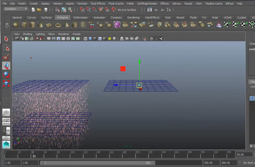This screenshot has width=255, height=167.
Task: Open the Soft/Rigid Bodies menu
Action: 147,3
